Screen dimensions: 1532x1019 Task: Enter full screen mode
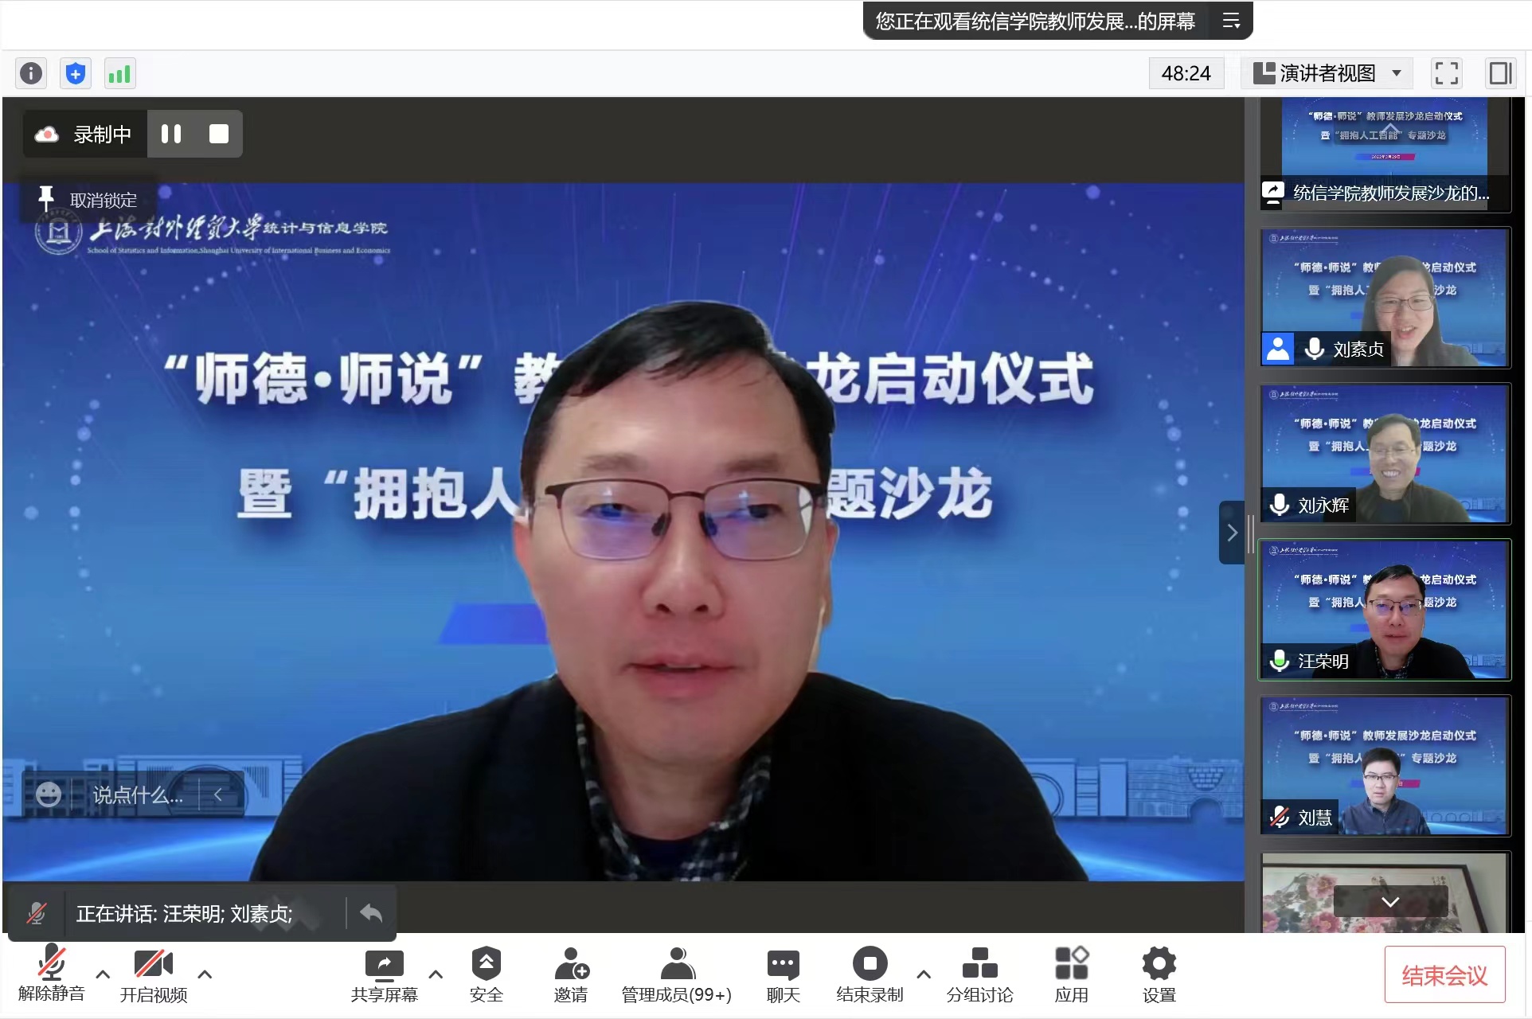click(x=1446, y=74)
